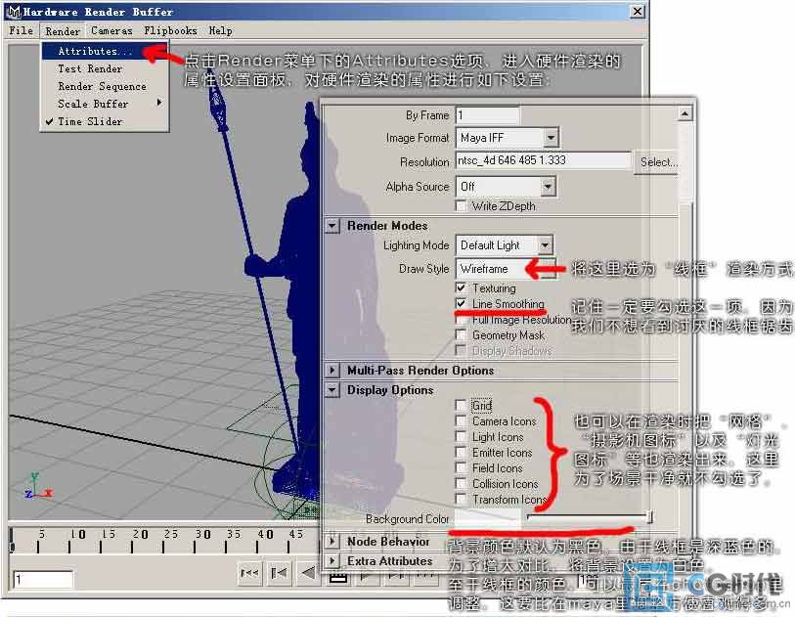Turn on Light Icons checkbox

(x=461, y=436)
